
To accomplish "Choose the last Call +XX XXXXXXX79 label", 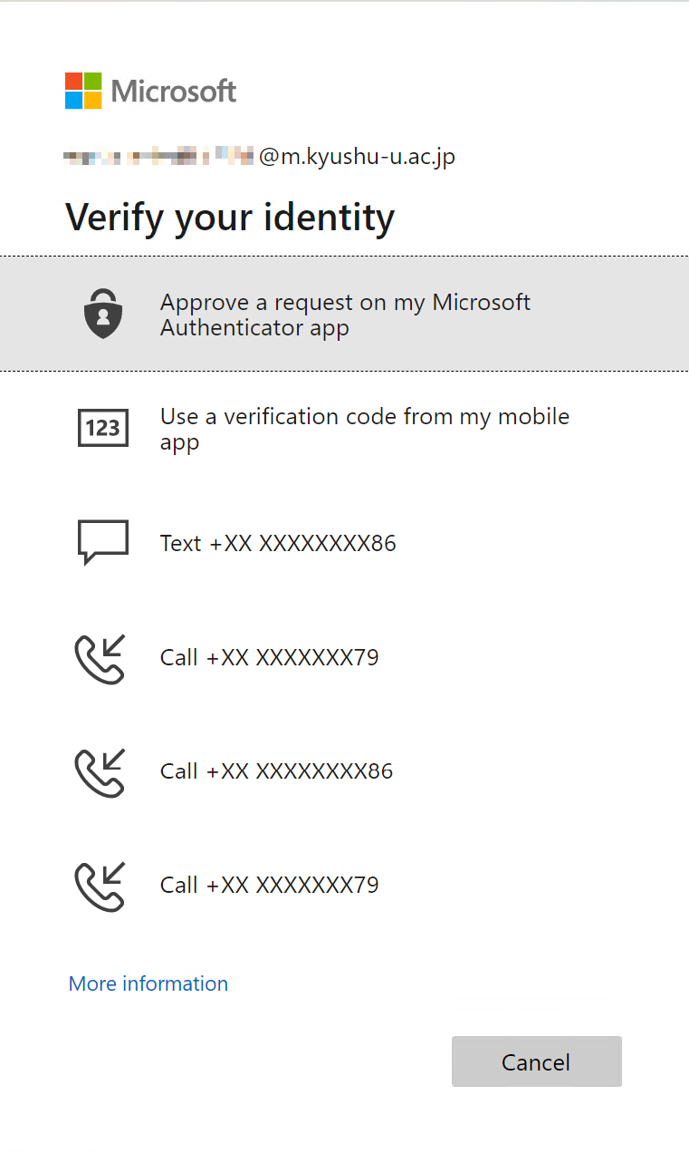I will [x=269, y=885].
